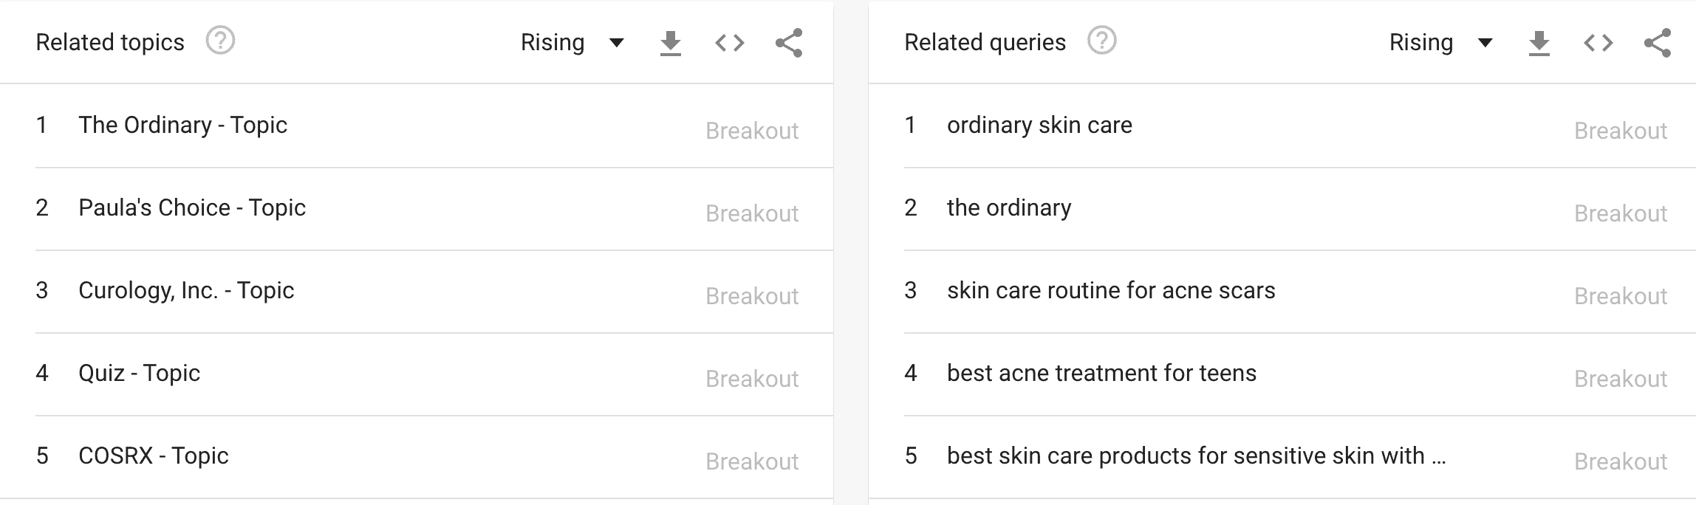This screenshot has width=1696, height=505.
Task: Download the Related topics data
Action: 669,42
